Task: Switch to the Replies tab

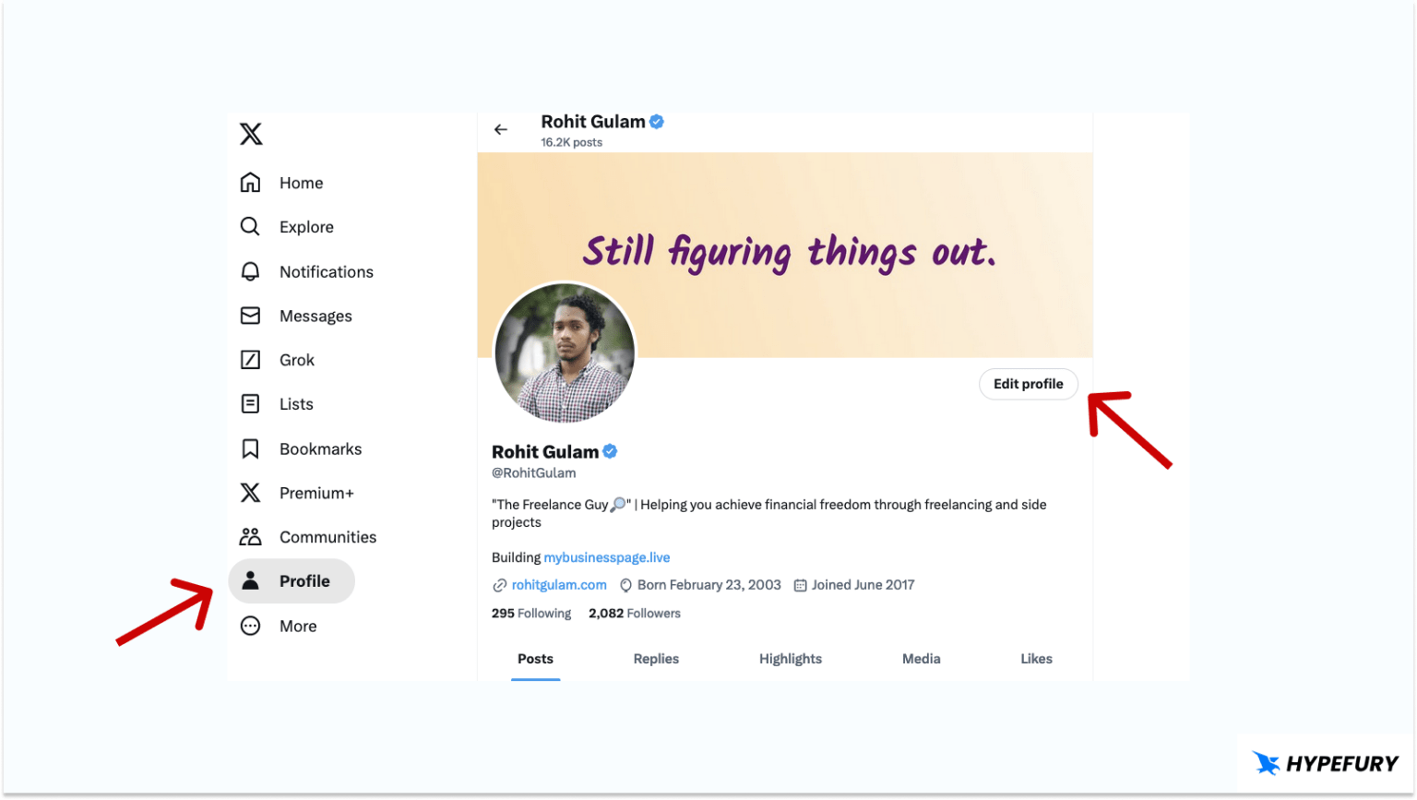Action: click(656, 659)
